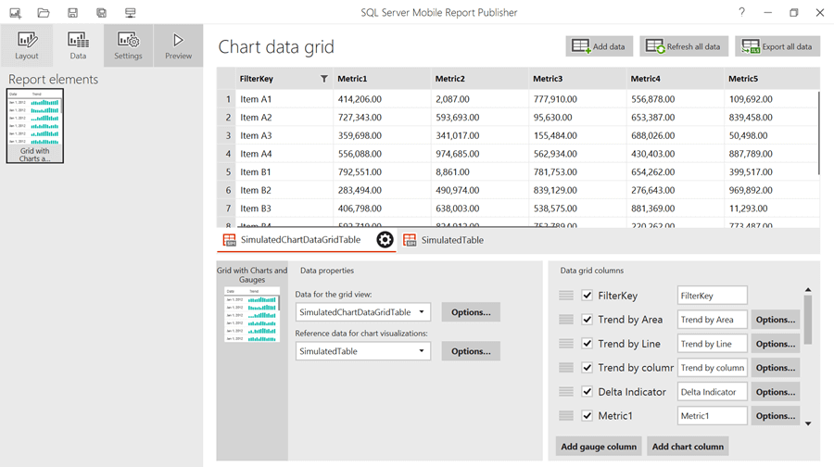Edit the Trend by column name field
This screenshot has height=467, width=834.
[713, 368]
